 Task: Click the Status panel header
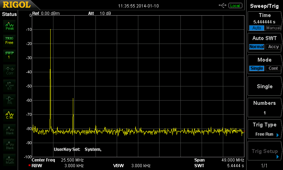[x=9, y=14]
